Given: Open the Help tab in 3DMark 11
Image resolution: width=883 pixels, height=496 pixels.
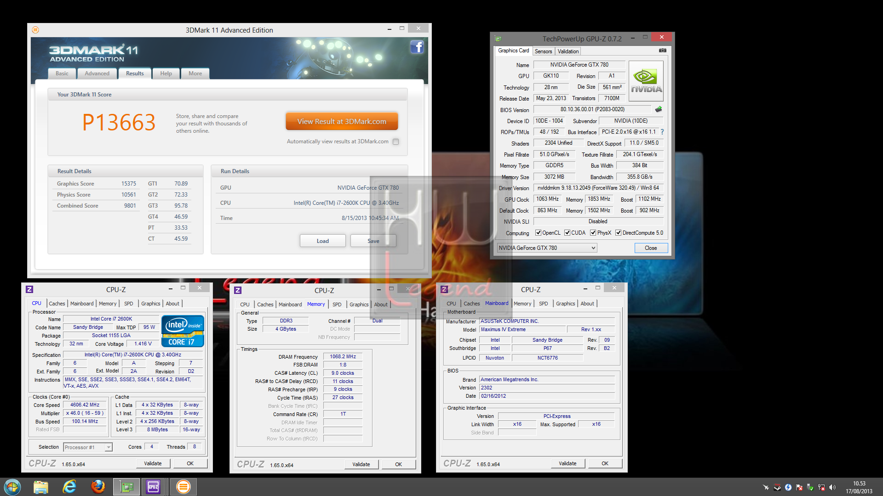Looking at the screenshot, I should click(166, 73).
